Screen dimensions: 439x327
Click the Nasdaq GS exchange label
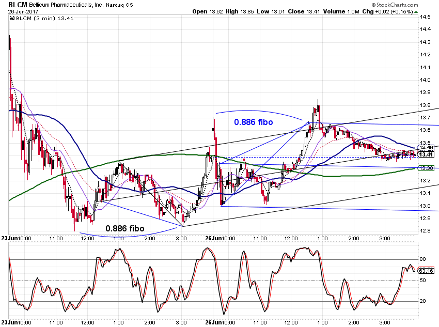coord(119,5)
